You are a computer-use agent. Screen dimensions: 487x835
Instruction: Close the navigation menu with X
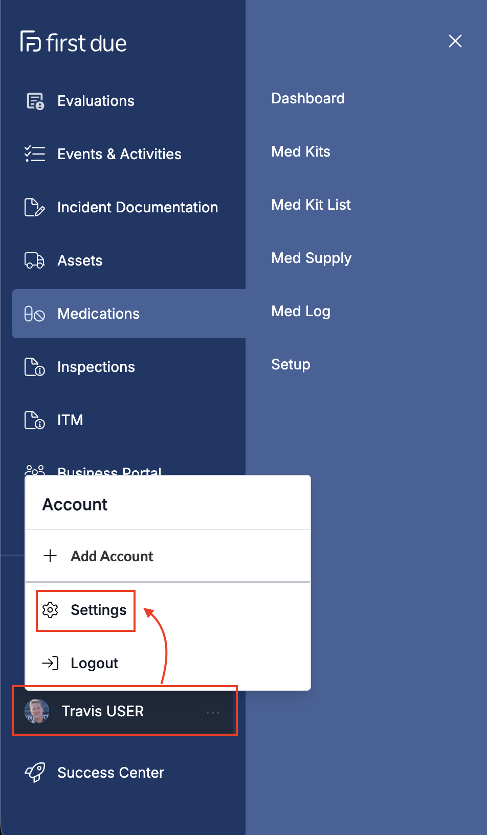point(455,41)
